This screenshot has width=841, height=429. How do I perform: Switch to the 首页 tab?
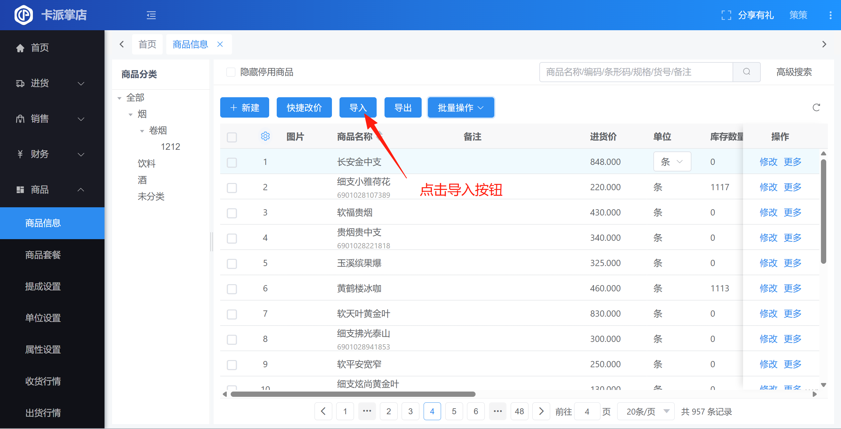click(x=147, y=44)
